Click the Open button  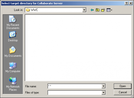click(122, 86)
